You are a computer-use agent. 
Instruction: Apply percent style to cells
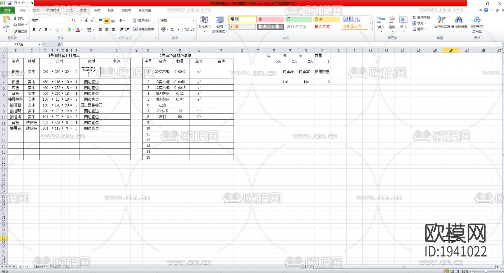(172, 29)
